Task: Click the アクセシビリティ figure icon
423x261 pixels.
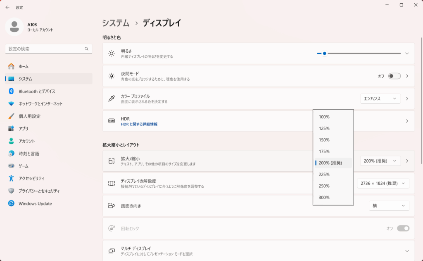Action: 11,178
